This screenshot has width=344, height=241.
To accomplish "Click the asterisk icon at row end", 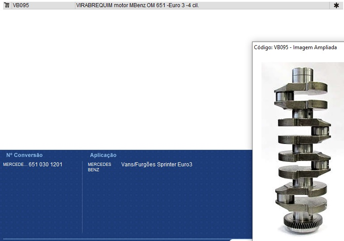I will pyautogui.click(x=336, y=5).
